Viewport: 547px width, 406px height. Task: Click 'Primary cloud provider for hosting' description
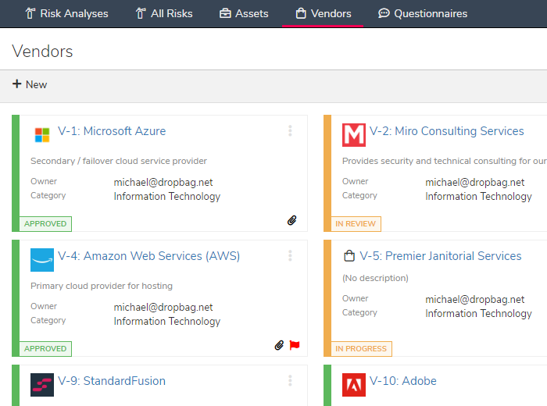point(102,286)
